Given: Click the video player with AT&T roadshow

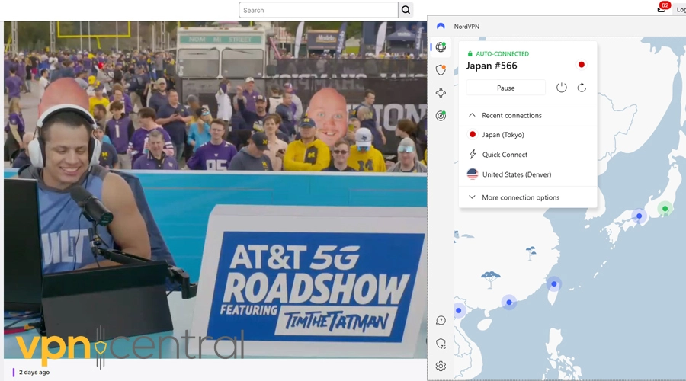Looking at the screenshot, I should tap(215, 190).
